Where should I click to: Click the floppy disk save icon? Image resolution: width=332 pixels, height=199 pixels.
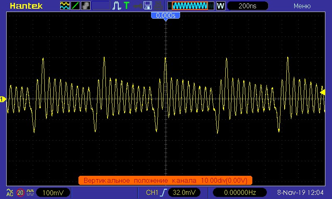click(148, 6)
